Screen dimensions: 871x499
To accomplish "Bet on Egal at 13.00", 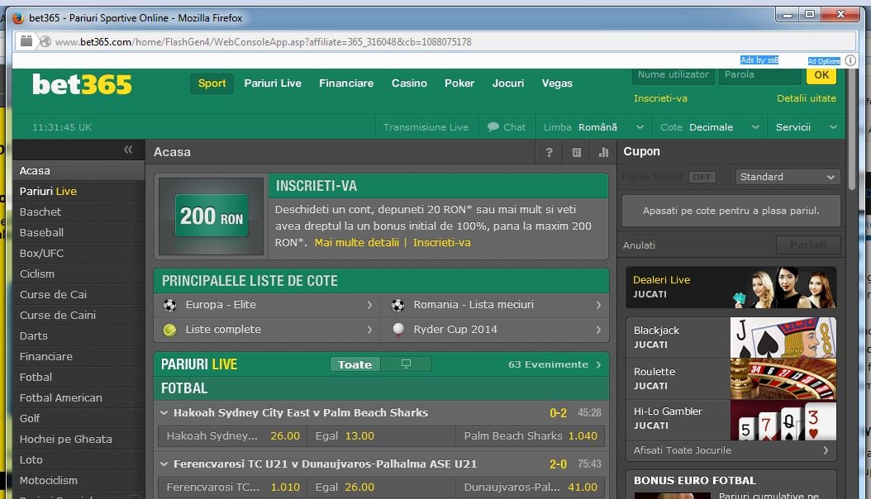I will 381,436.
